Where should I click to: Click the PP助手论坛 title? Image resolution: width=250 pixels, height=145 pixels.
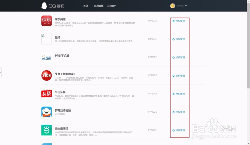click(62, 56)
